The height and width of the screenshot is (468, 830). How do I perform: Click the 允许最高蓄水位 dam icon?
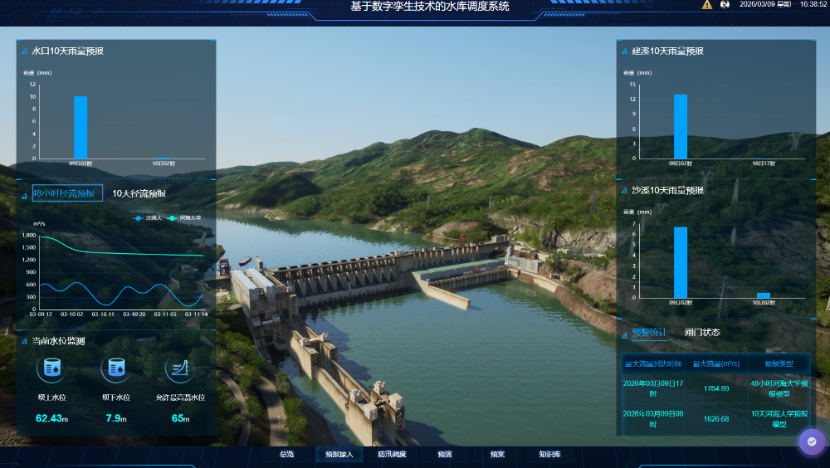(178, 368)
